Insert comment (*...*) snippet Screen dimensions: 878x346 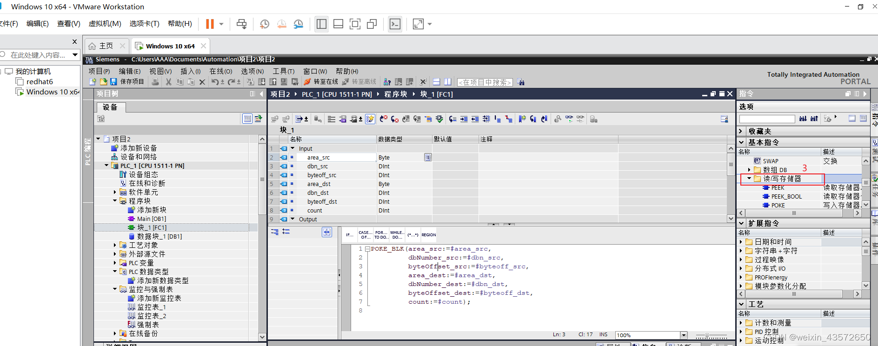(x=412, y=235)
